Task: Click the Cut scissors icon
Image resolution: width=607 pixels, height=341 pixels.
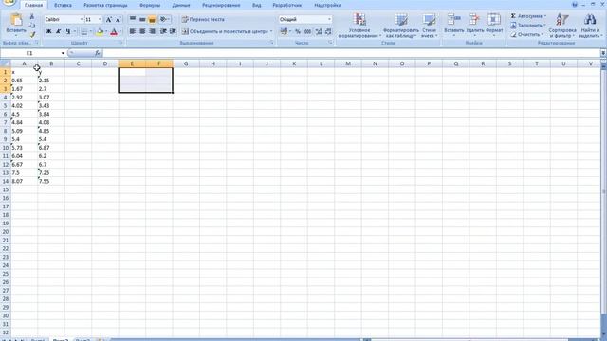Action: (x=32, y=17)
